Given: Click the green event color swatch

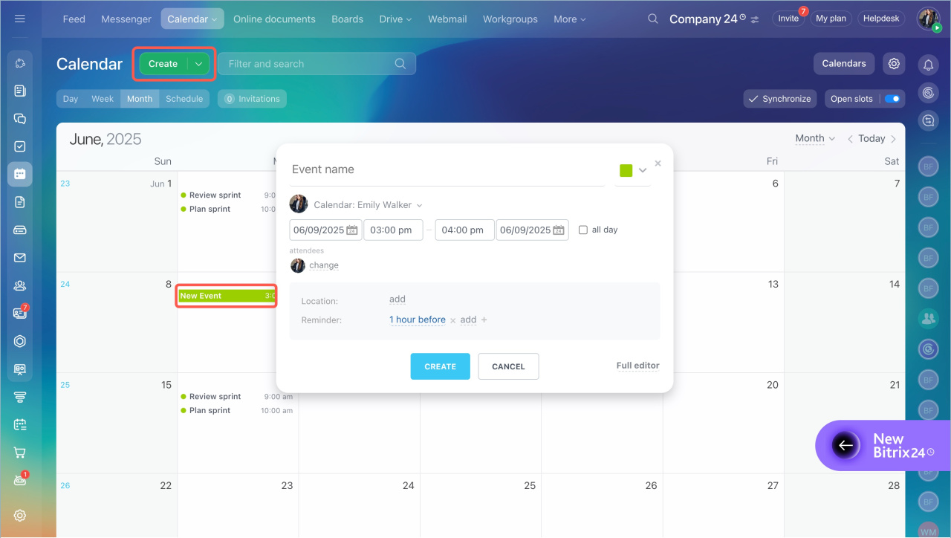Looking at the screenshot, I should tap(626, 171).
